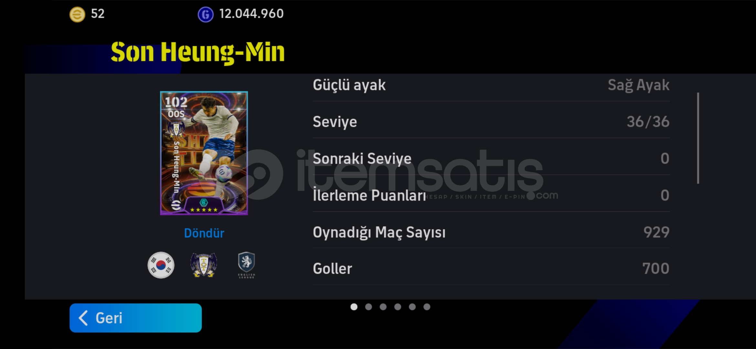
Task: Switch to the third page dot
Action: tap(383, 307)
